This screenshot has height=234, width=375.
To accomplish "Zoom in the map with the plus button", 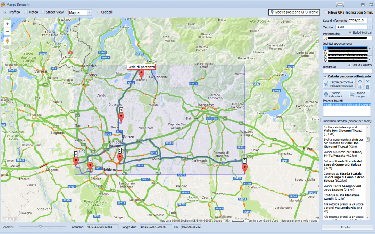I will tap(7, 24).
